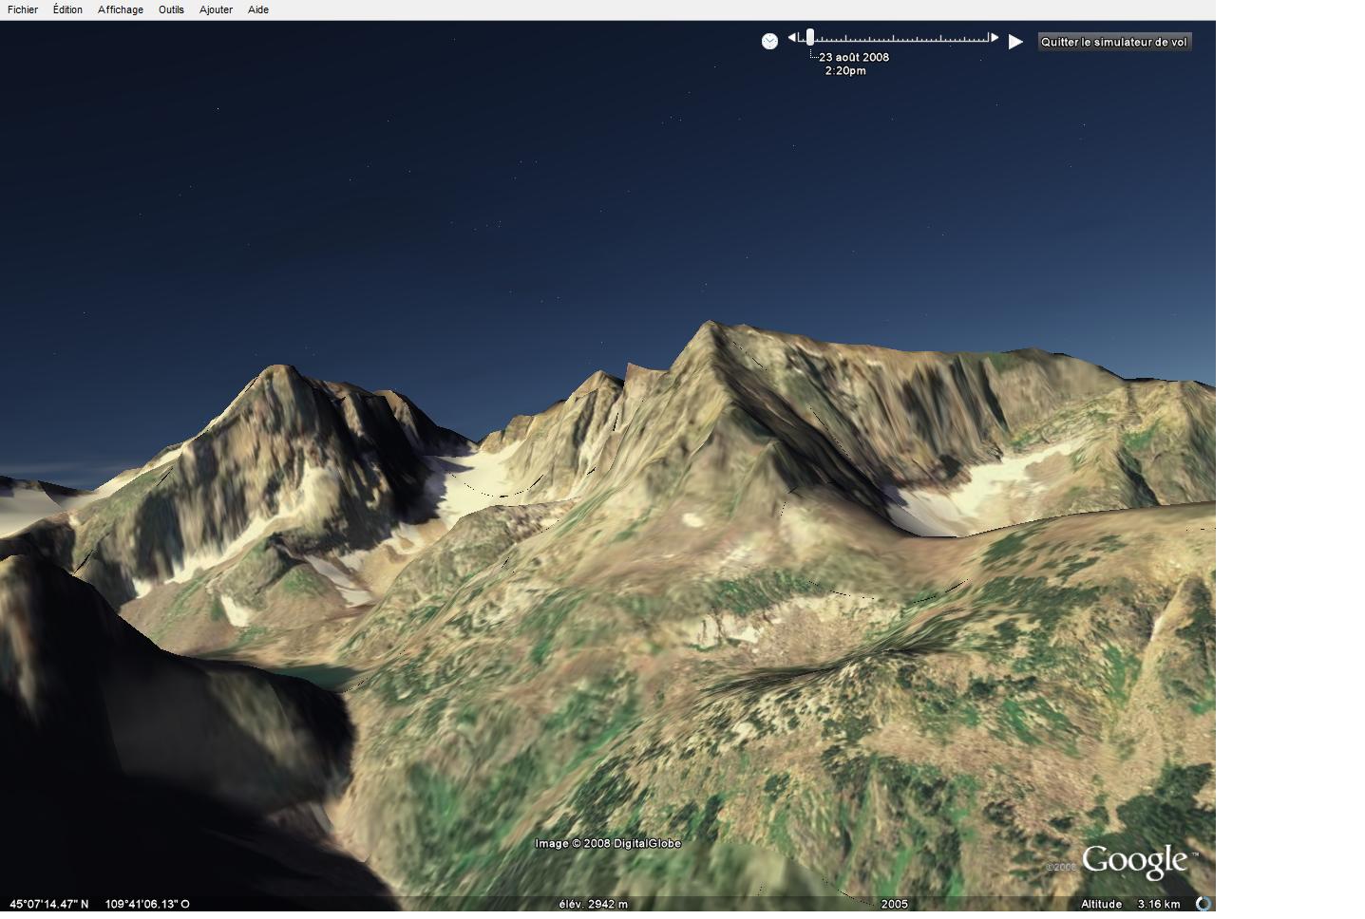Open the Aide menu
The image size is (1365, 919).
(x=258, y=9)
